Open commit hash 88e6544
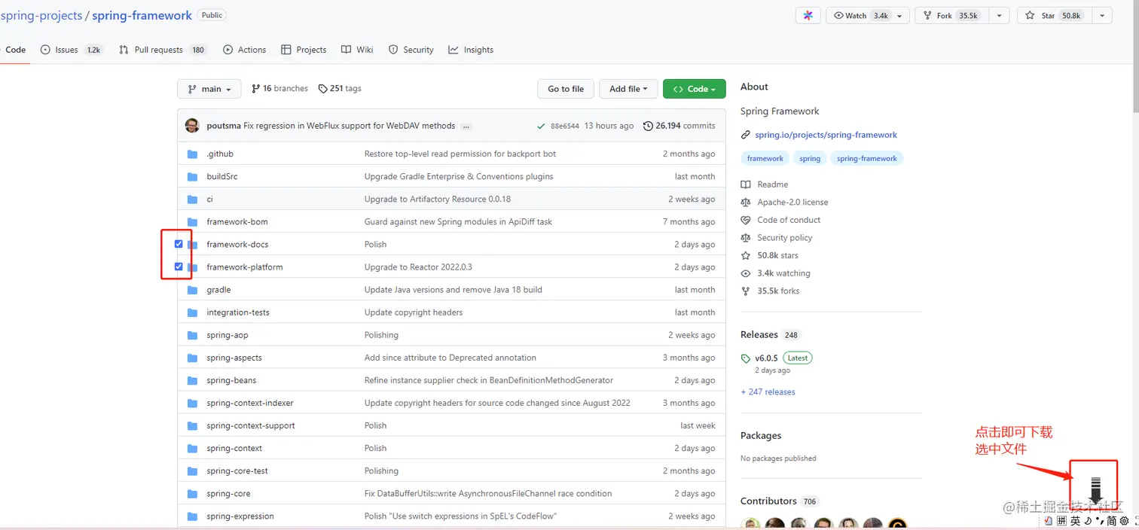This screenshot has width=1139, height=530. (565, 126)
